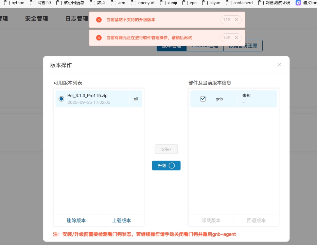Open the openyurt bookmark folder
The image size is (317, 245).
pyautogui.click(x=143, y=3)
